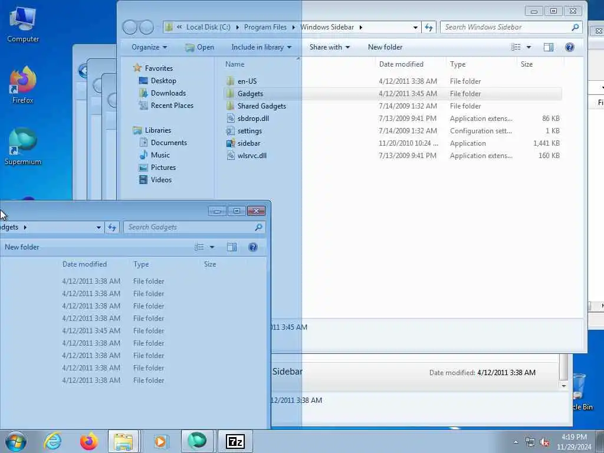Click the network tray icon

(x=530, y=442)
